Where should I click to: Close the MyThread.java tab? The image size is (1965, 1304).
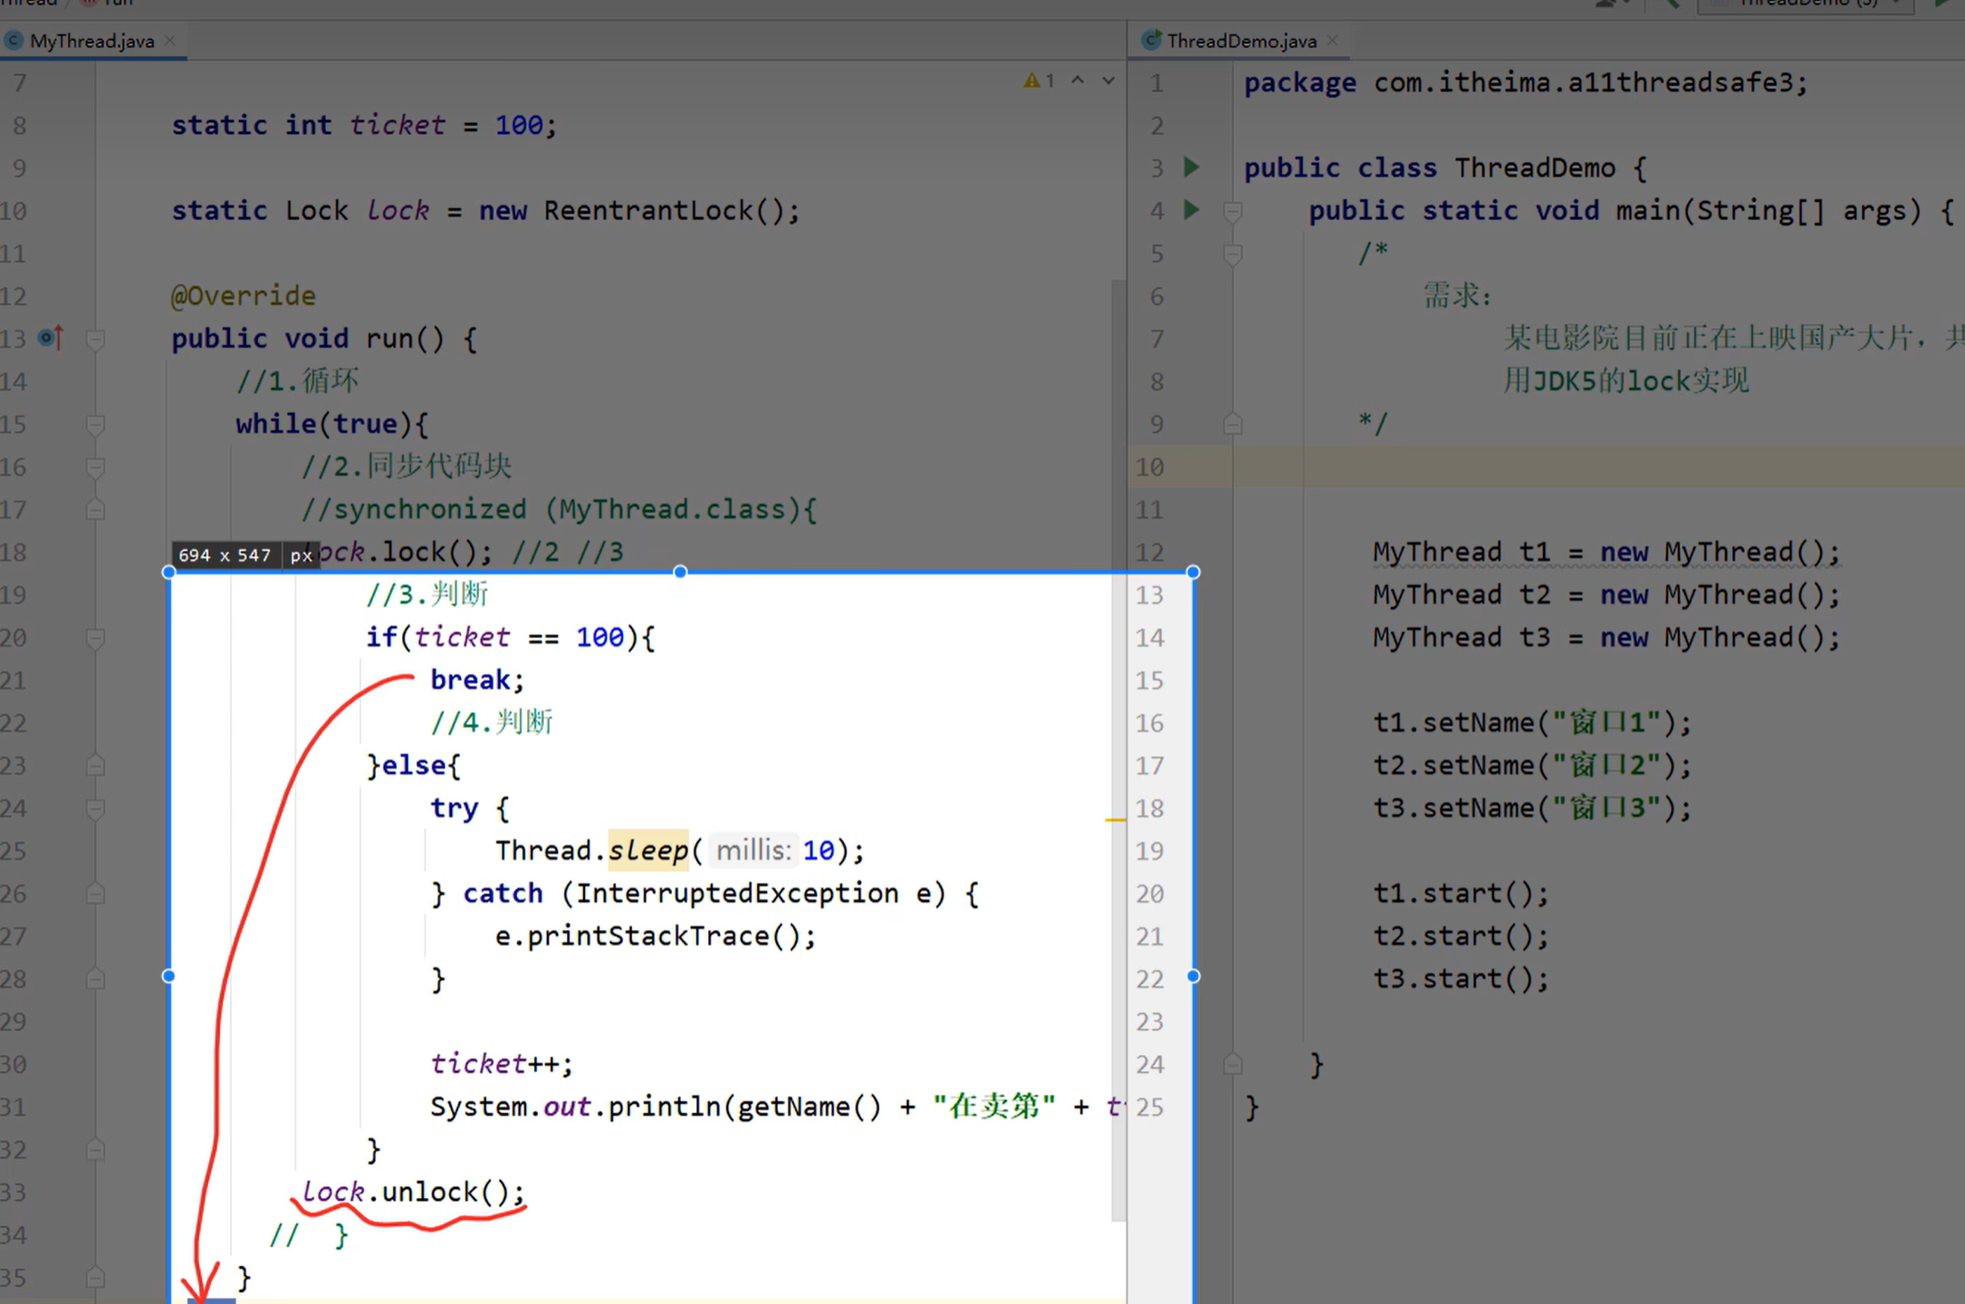pos(170,41)
